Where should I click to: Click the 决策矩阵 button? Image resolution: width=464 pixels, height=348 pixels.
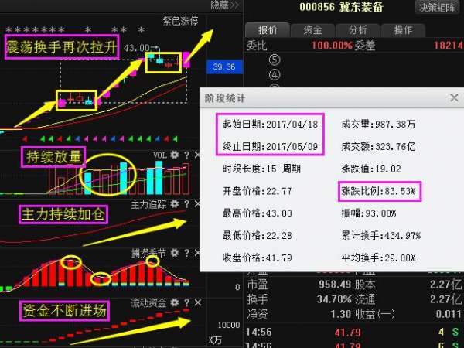tap(438, 7)
